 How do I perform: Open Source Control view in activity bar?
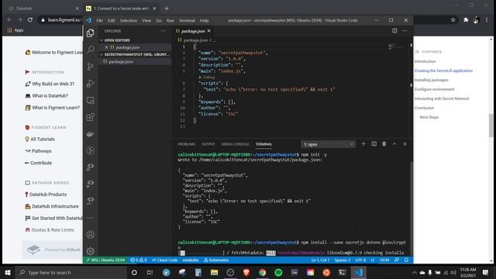91,67
